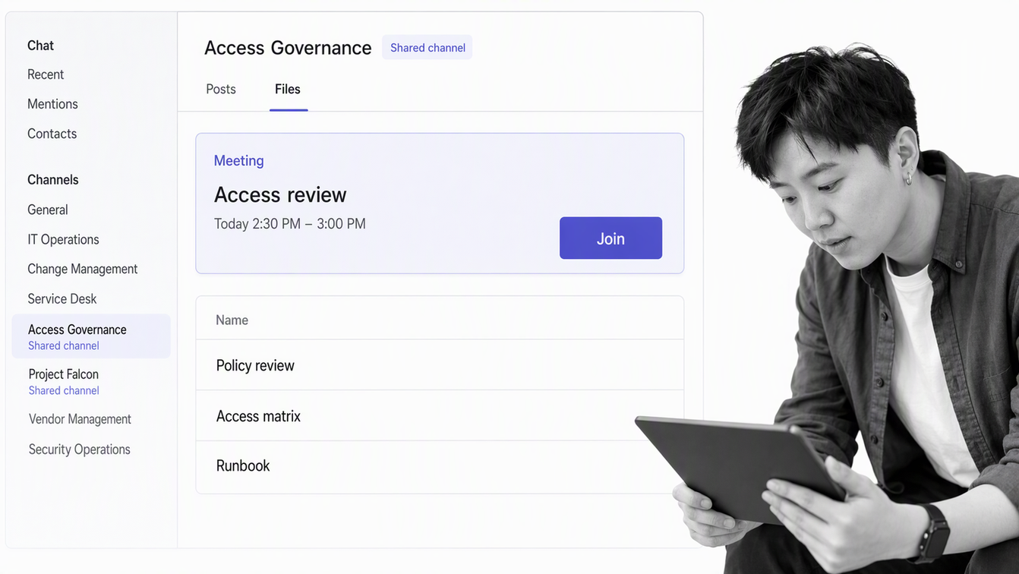1019x574 pixels.
Task: Select the IT Operations channel
Action: pos(63,239)
